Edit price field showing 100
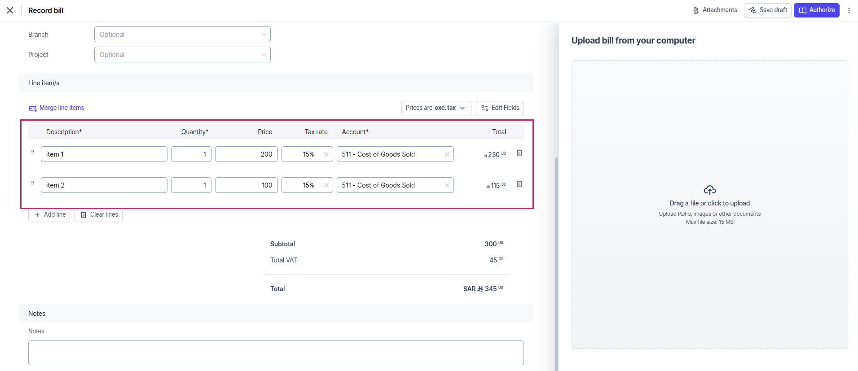858x371 pixels. click(246, 185)
